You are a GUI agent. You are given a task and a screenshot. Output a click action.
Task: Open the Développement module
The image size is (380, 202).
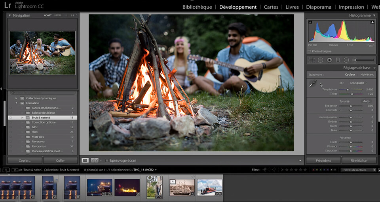[x=238, y=7]
